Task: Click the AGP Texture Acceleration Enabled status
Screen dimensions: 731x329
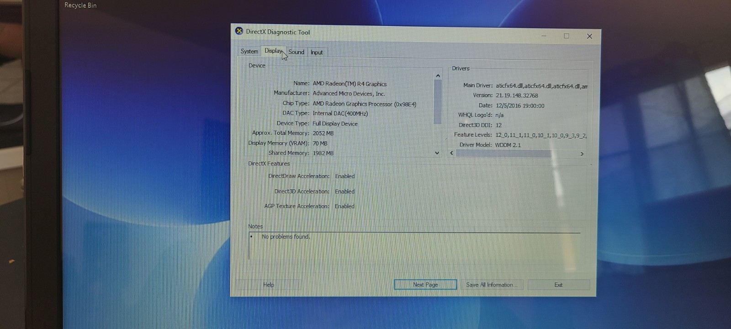Action: click(344, 207)
